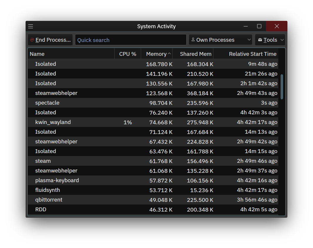Select Isolated process using 76.240 K
Image resolution: width=313 pixels, height=248 pixels.
pos(153,113)
